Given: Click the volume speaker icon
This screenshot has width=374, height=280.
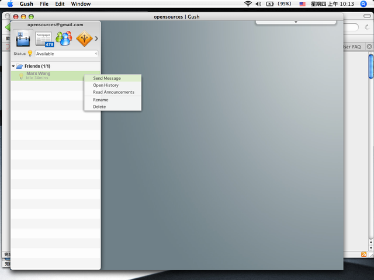Looking at the screenshot, I should pos(258,4).
